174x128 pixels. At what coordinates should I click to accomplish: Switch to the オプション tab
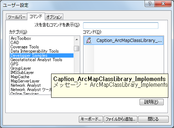(54, 17)
